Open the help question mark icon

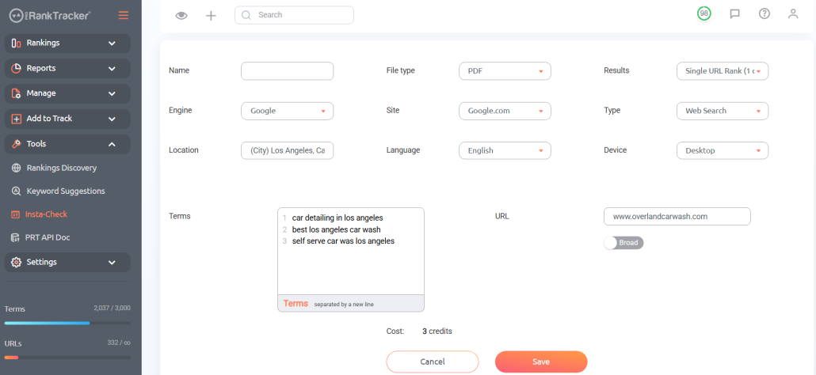(x=764, y=14)
